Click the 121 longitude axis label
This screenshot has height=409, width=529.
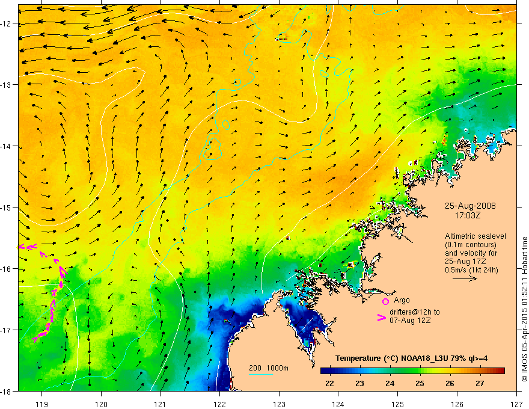pos(161,404)
